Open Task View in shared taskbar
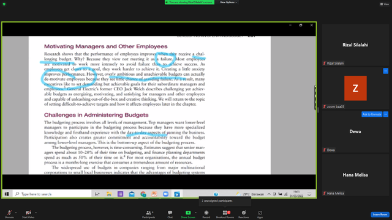This screenshot has height=220, width=392. point(97,194)
